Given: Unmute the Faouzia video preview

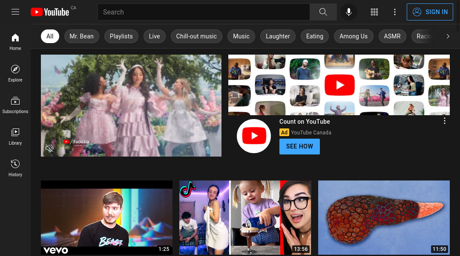Looking at the screenshot, I should point(49,148).
